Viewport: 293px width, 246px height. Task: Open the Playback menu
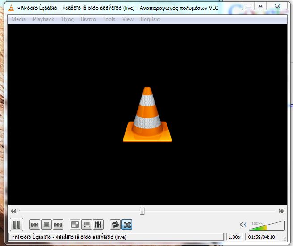point(43,19)
